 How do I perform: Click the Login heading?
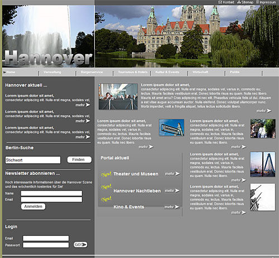(x=11, y=227)
